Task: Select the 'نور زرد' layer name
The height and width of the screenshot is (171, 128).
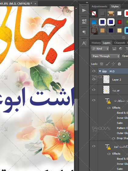Action: point(116,90)
